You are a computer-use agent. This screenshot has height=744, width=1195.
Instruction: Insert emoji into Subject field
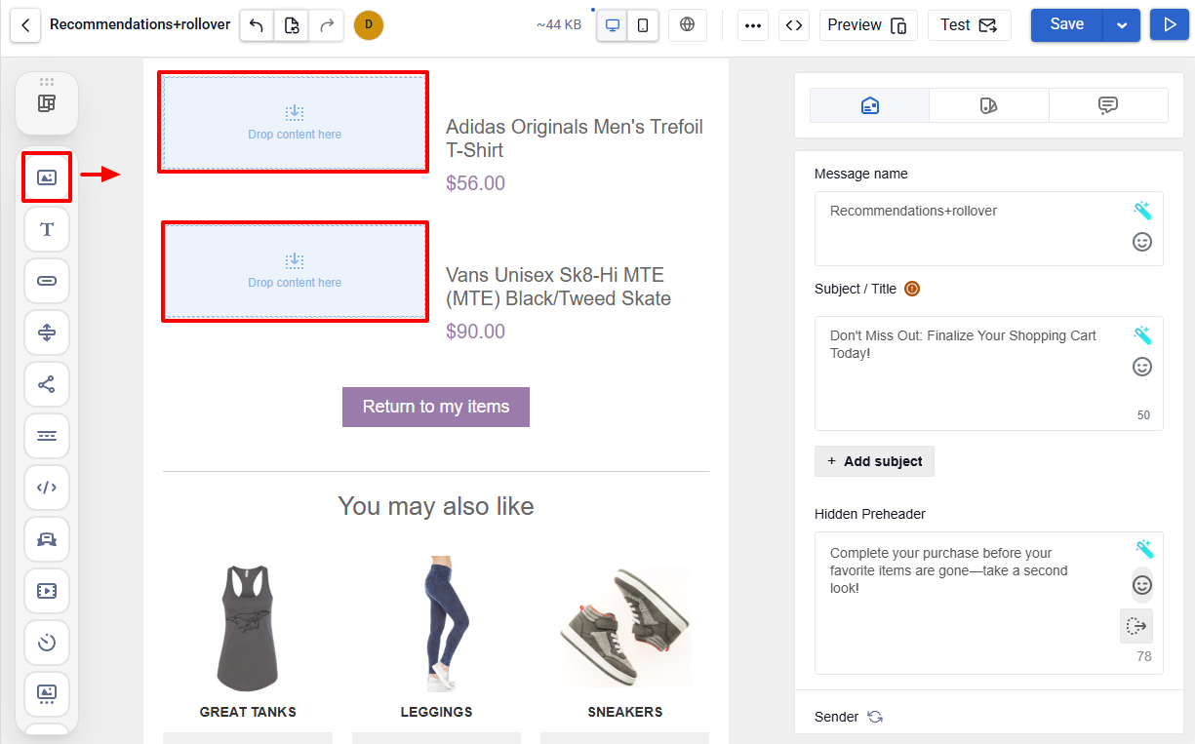point(1142,367)
